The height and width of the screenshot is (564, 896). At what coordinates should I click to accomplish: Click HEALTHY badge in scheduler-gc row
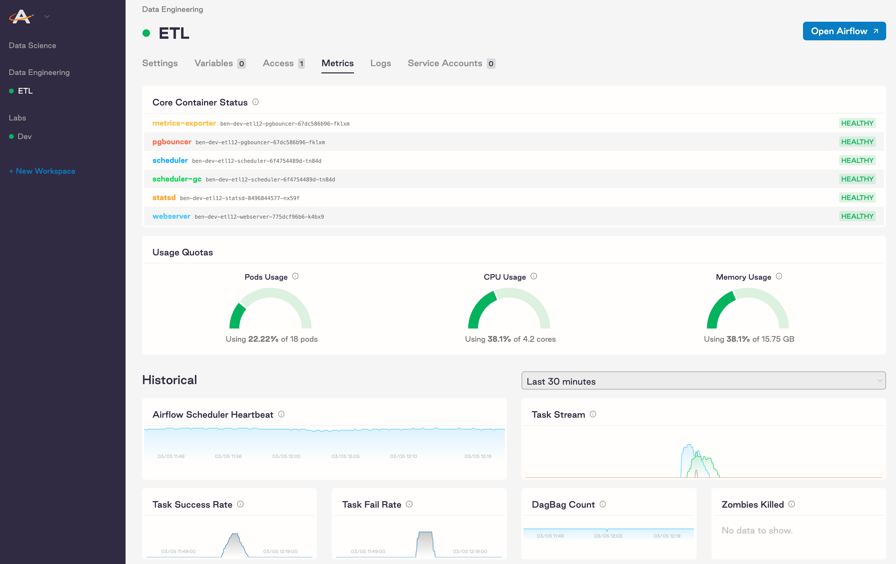click(x=857, y=179)
